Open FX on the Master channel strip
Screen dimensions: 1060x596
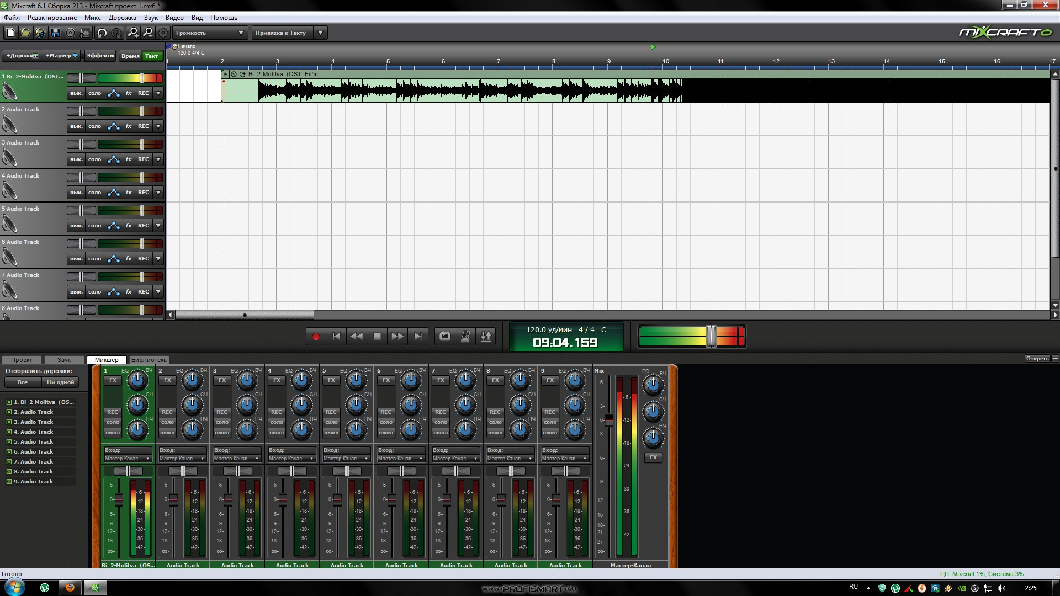(x=653, y=457)
